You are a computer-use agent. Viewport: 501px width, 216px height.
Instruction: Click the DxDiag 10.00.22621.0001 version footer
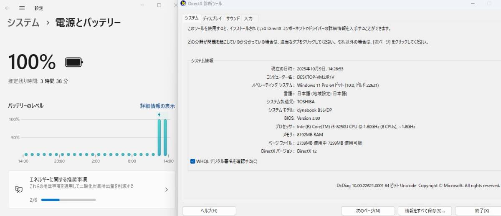tap(418, 186)
